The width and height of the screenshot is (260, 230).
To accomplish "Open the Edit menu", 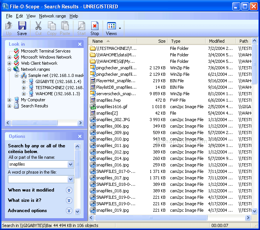I will click(x=19, y=16).
